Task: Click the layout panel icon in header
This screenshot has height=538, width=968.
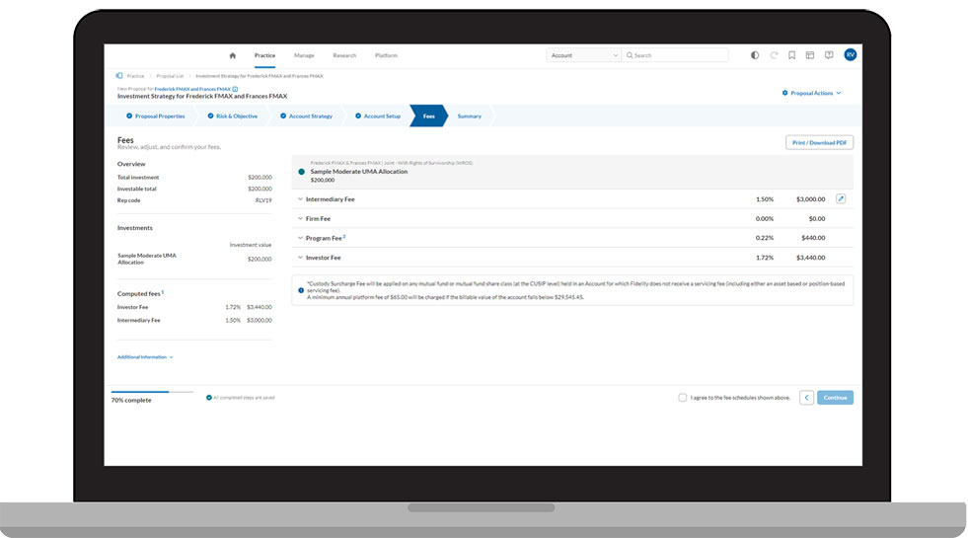Action: tap(810, 55)
